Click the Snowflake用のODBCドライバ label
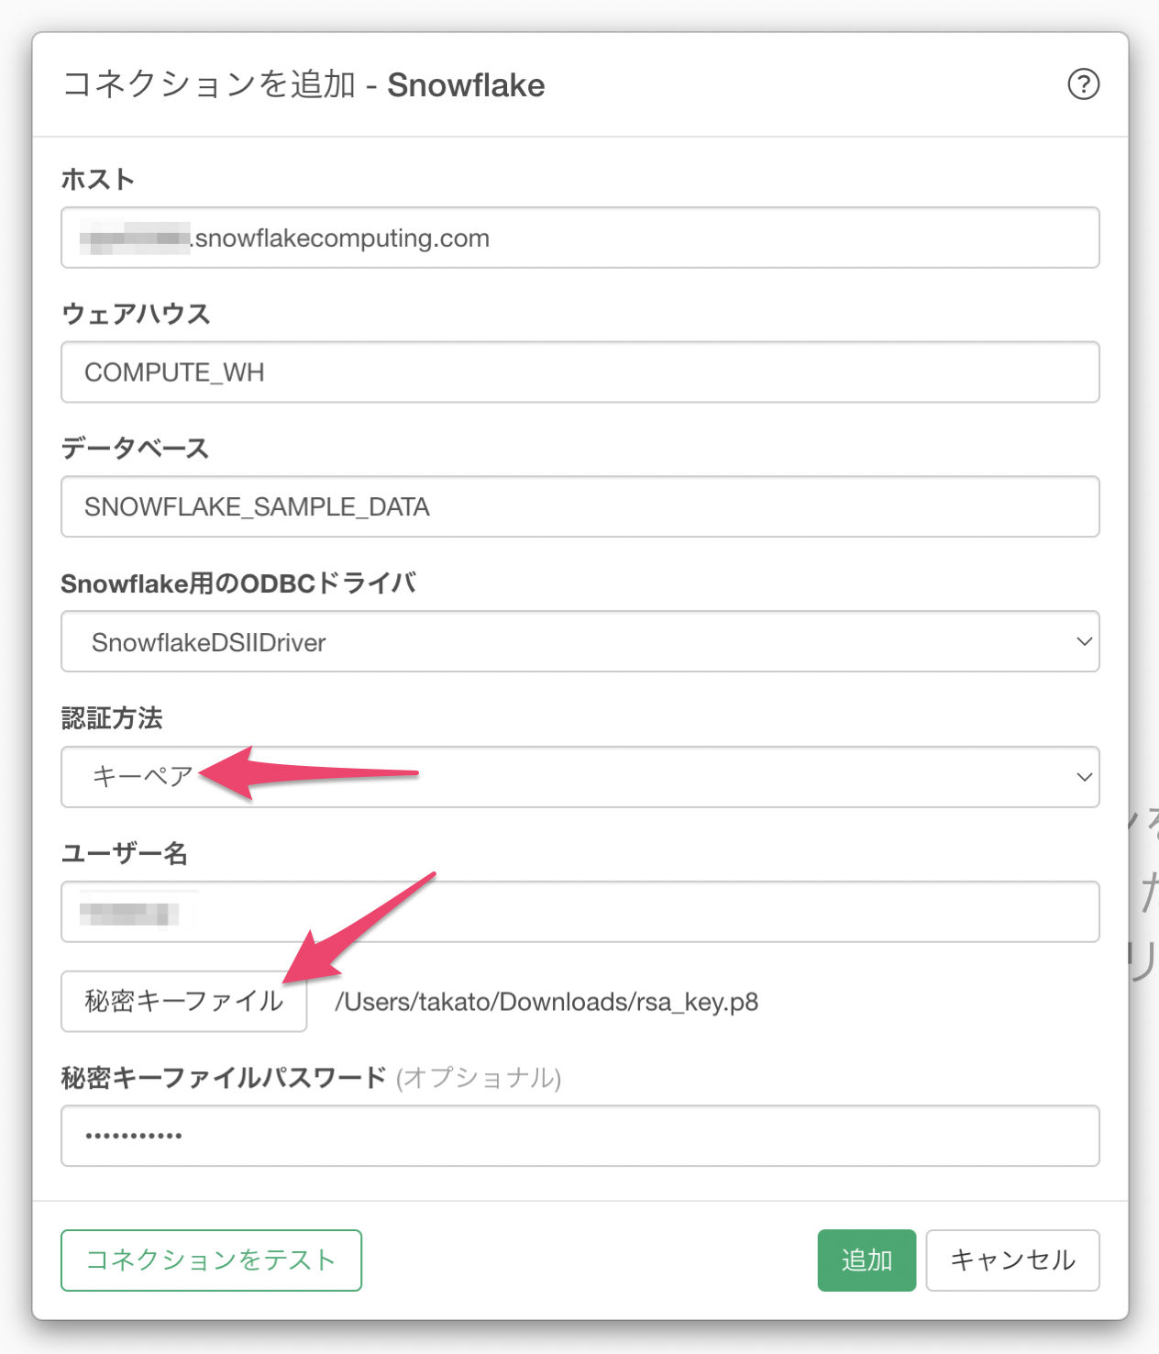The height and width of the screenshot is (1354, 1159). [238, 583]
